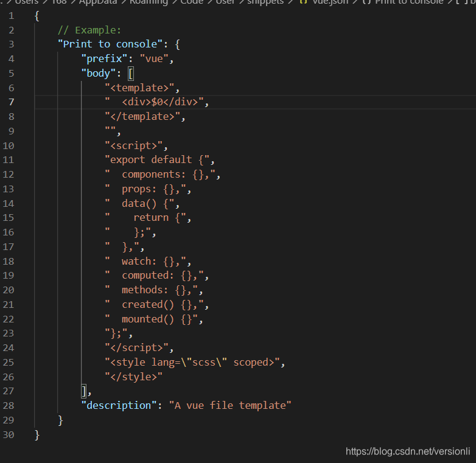Viewport: 476px width, 463px height.
Task: Open the Roaming breadcrumb
Action: (149, 2)
